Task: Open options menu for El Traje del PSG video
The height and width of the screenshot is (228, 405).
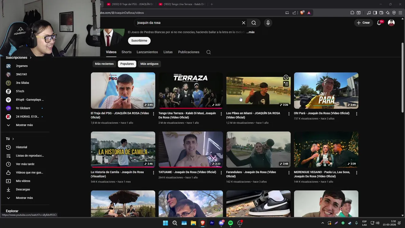Action: coord(153,114)
